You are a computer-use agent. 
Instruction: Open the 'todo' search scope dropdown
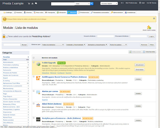pyautogui.click(x=82, y=4)
